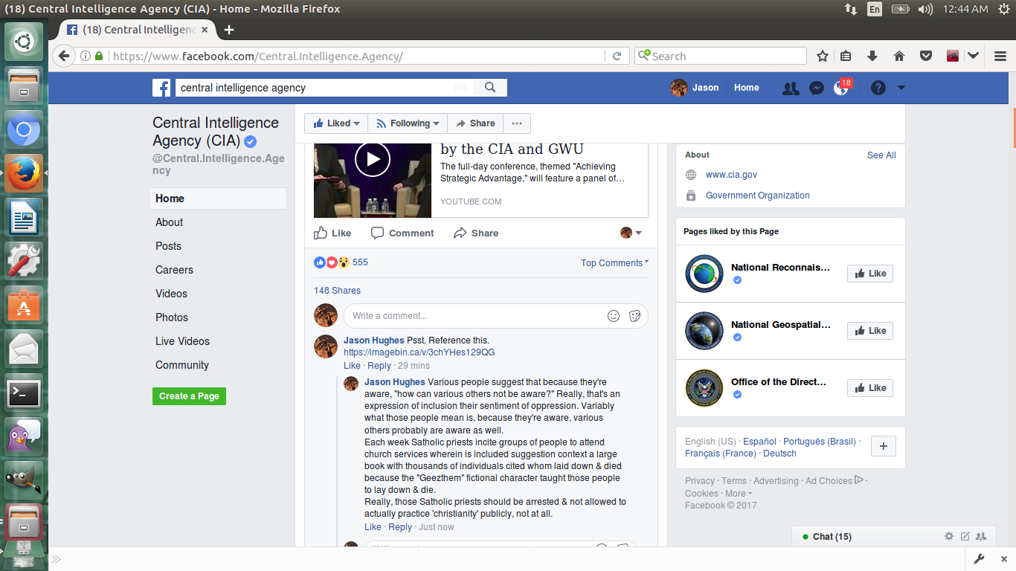Image resolution: width=1016 pixels, height=571 pixels.
Task: Open the Firefox hamburger menu
Action: tap(1000, 56)
